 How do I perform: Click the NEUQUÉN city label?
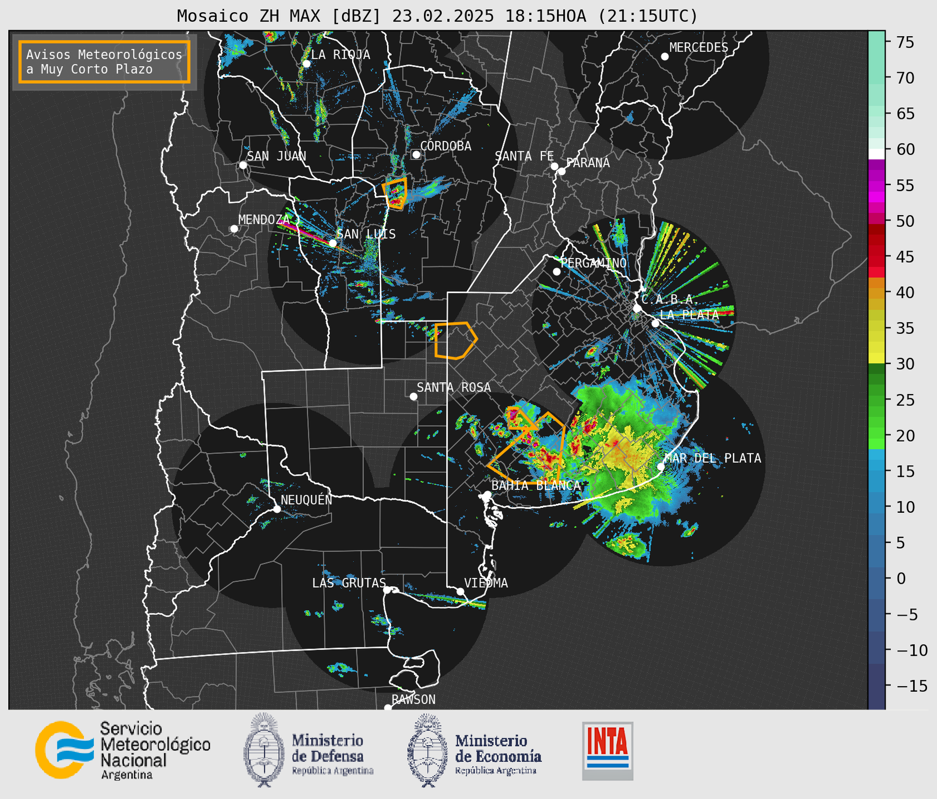(307, 500)
